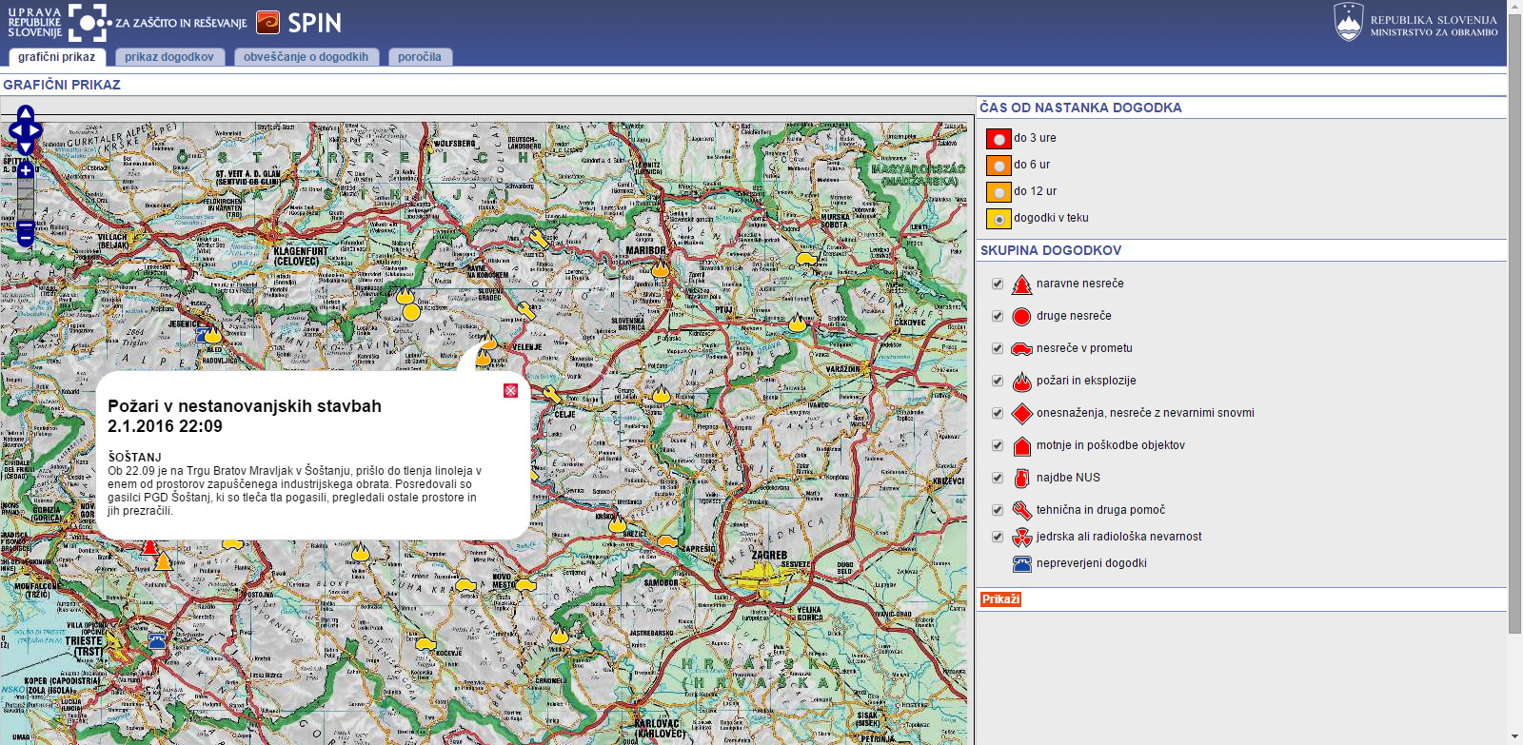
Task: Close the Šoštanj event popup
Action: (x=510, y=390)
